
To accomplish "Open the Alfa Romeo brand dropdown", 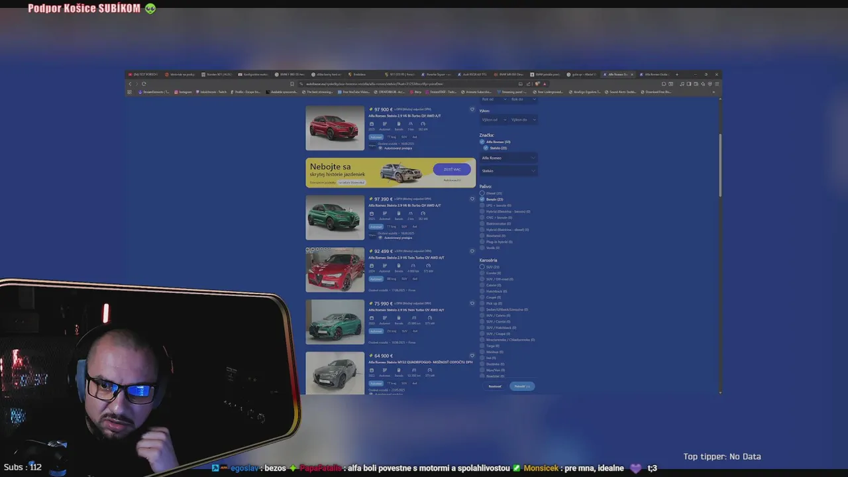I will [508, 158].
